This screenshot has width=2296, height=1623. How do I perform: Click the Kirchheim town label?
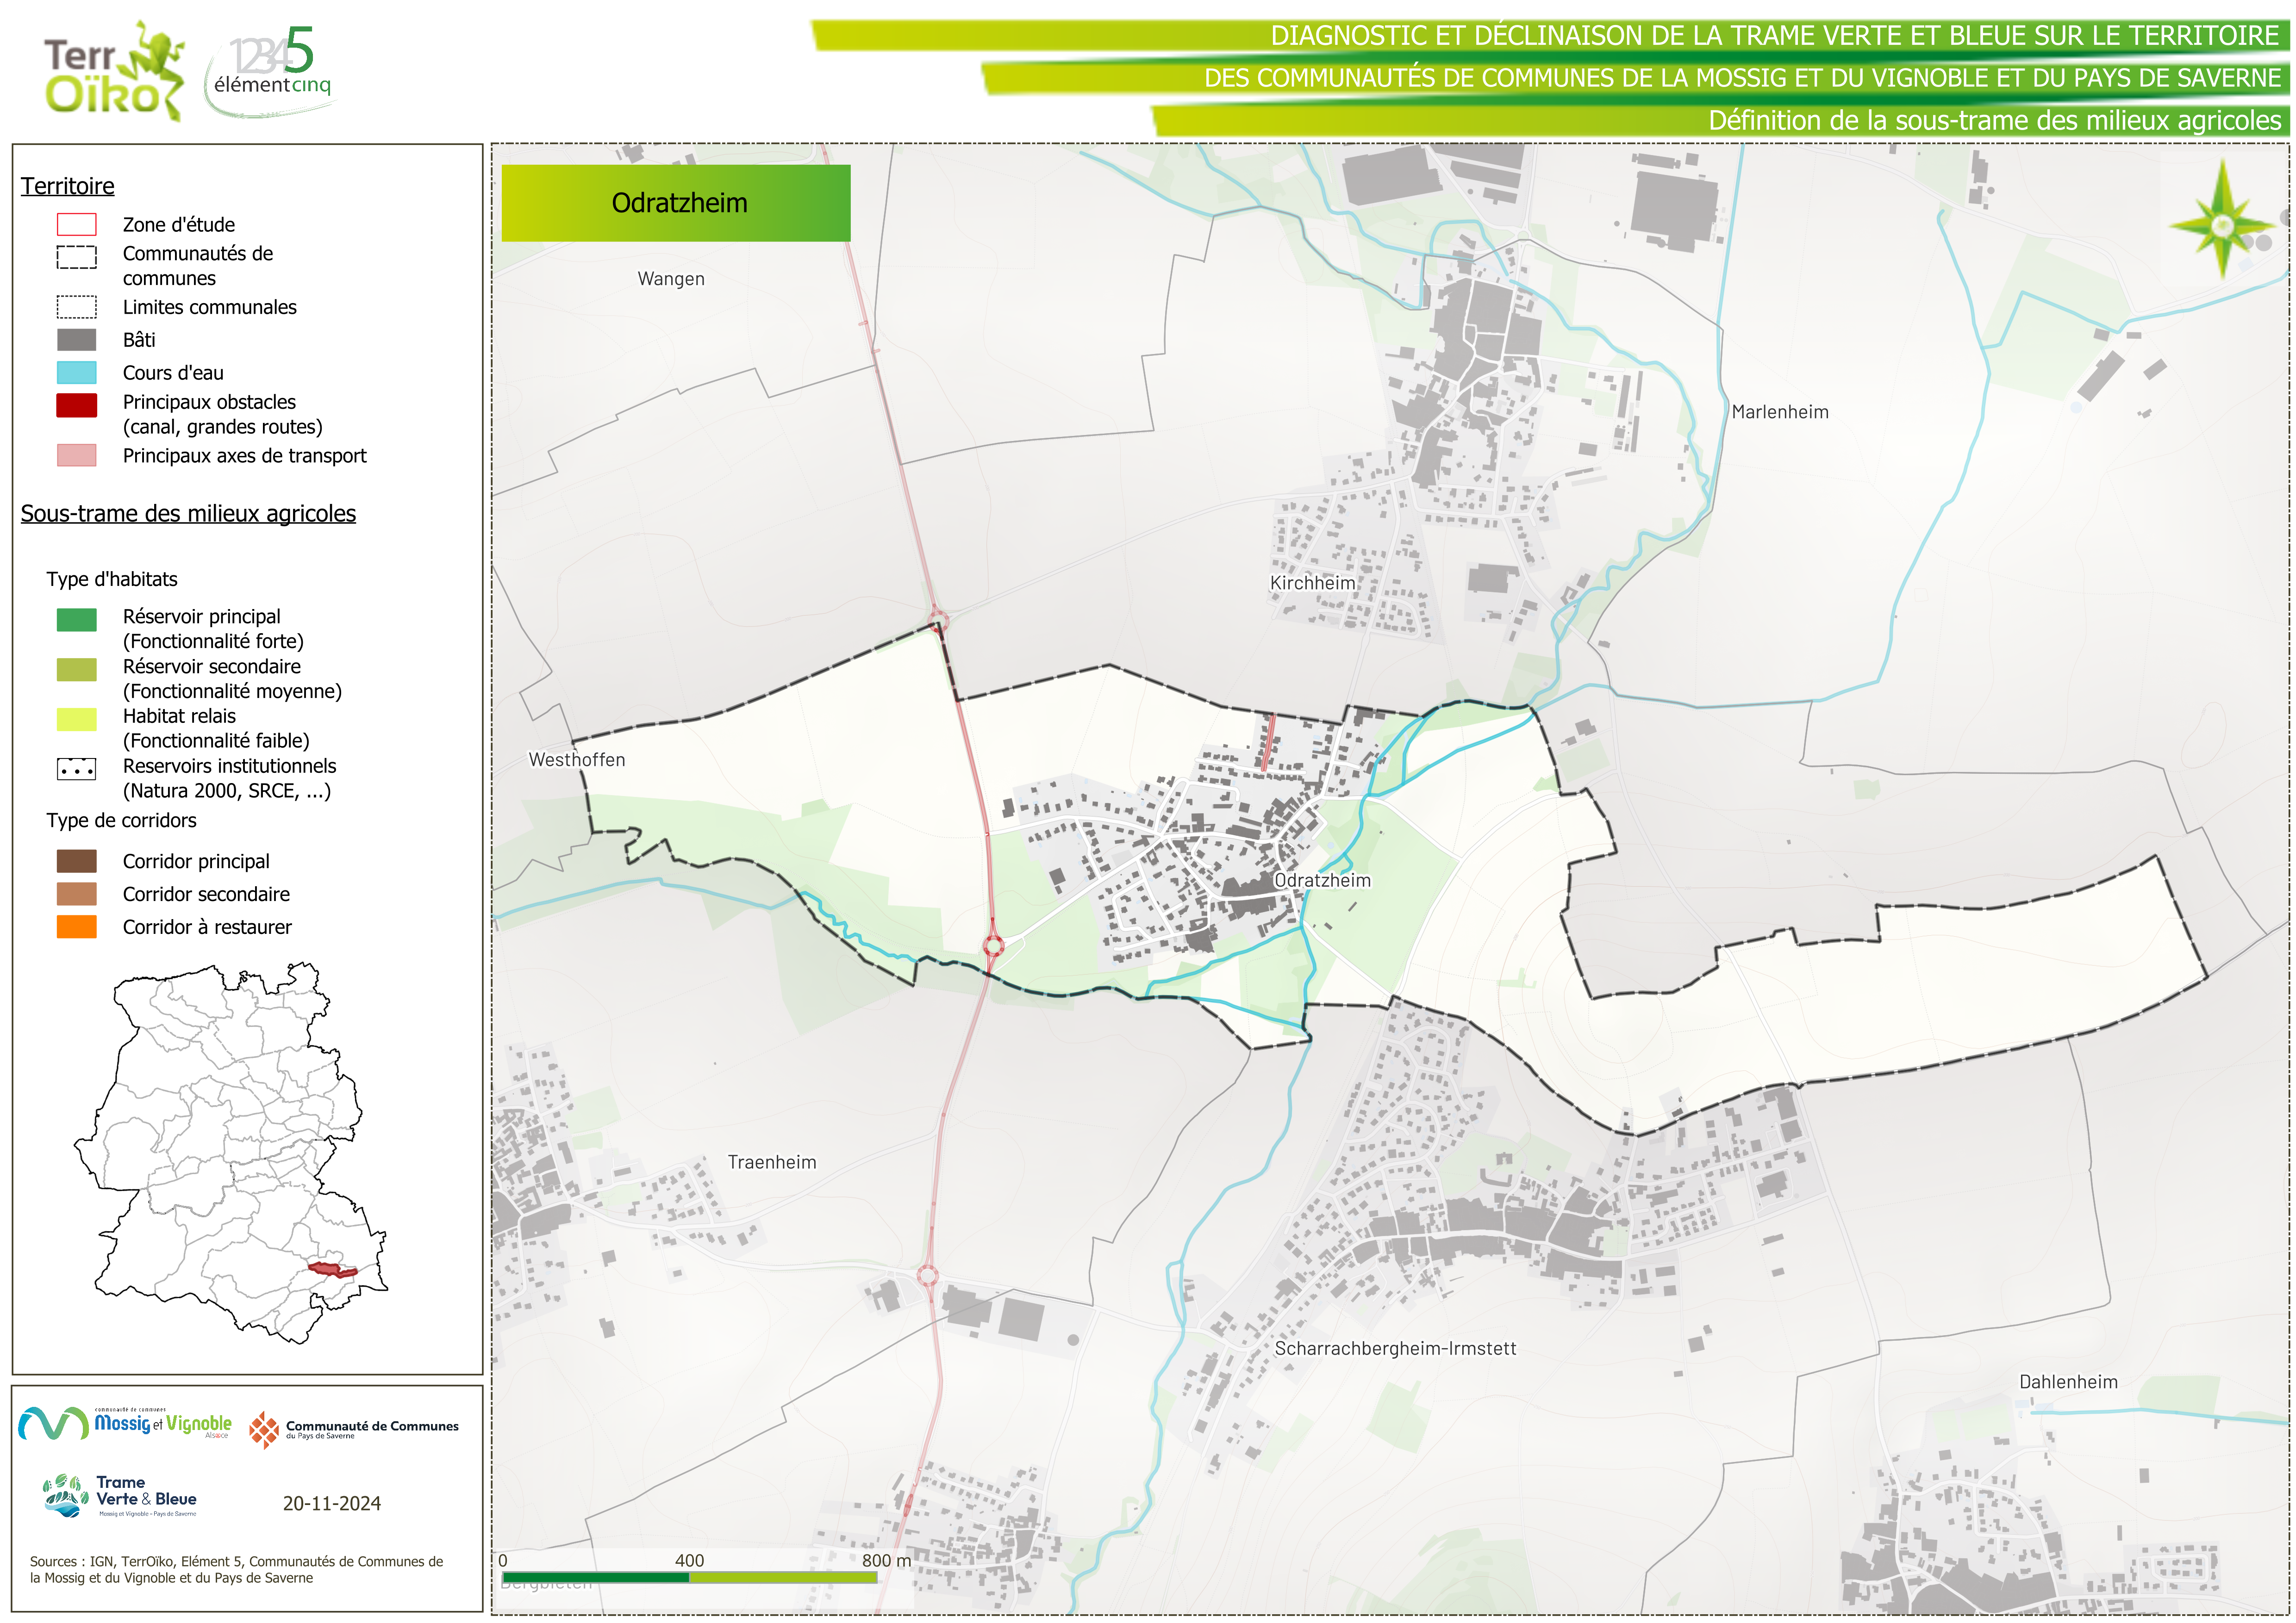1312,583
